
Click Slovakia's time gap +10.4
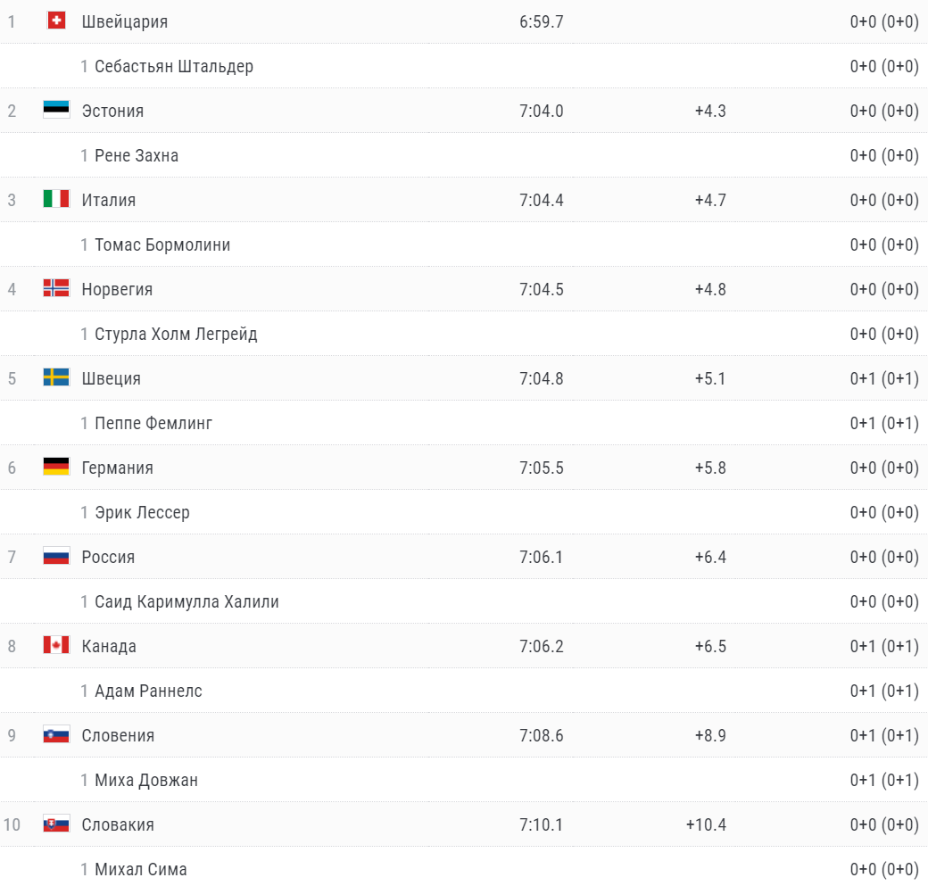point(706,824)
